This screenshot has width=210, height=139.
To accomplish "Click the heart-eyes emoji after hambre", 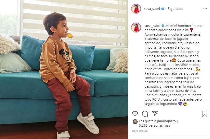I will [x=174, y=60].
